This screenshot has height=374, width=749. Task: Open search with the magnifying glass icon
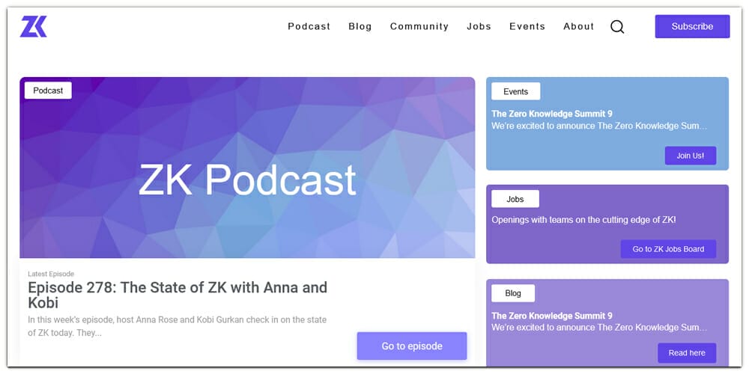point(617,27)
